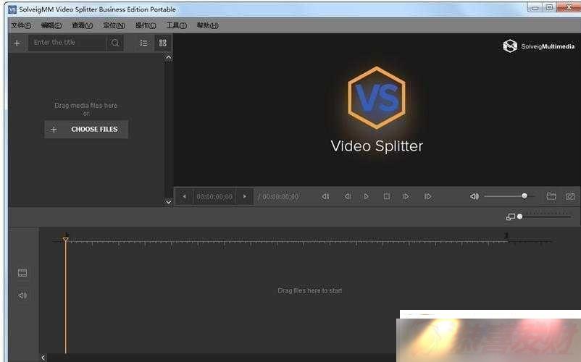The width and height of the screenshot is (581, 362).
Task: Step back one frame
Action: [x=347, y=196]
